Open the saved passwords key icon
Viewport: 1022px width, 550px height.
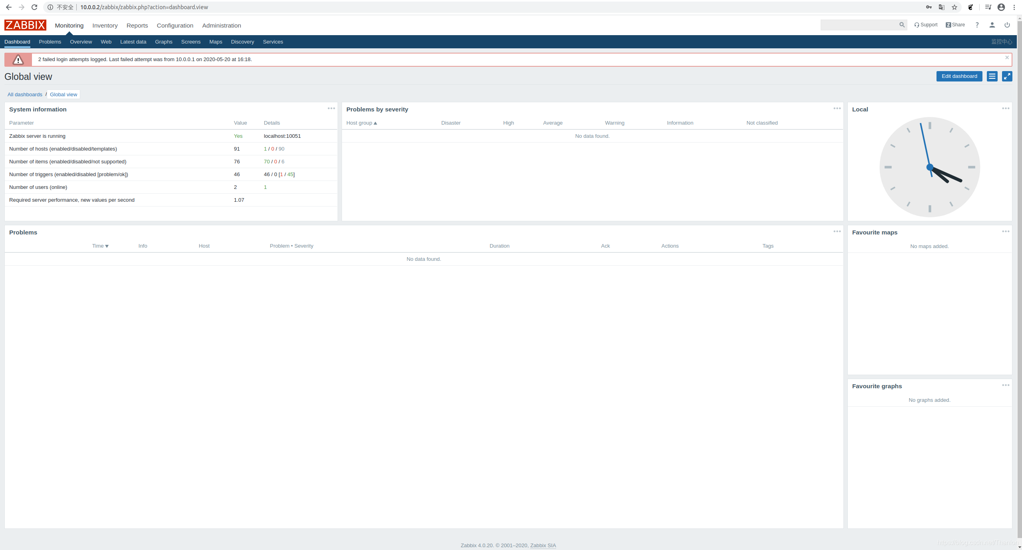tap(929, 7)
